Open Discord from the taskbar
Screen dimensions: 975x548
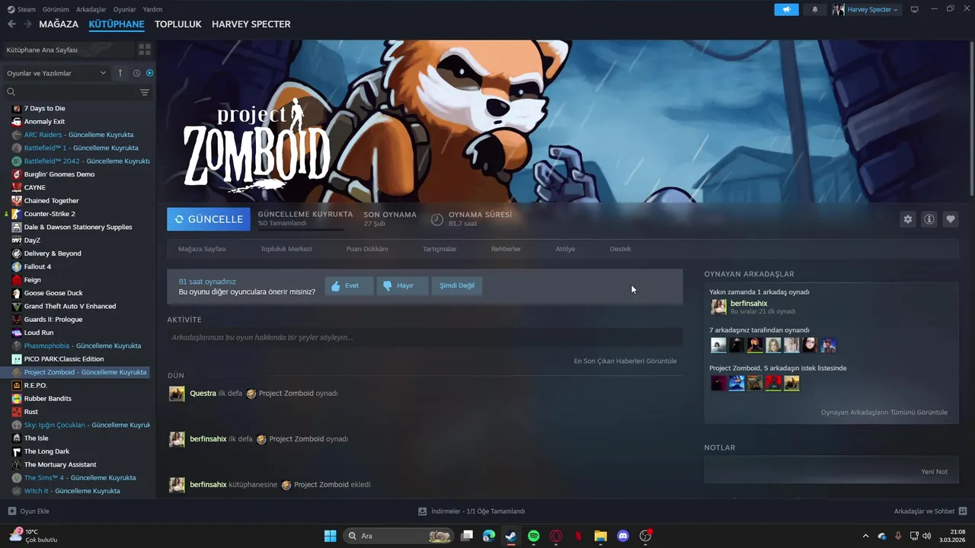pos(623,536)
